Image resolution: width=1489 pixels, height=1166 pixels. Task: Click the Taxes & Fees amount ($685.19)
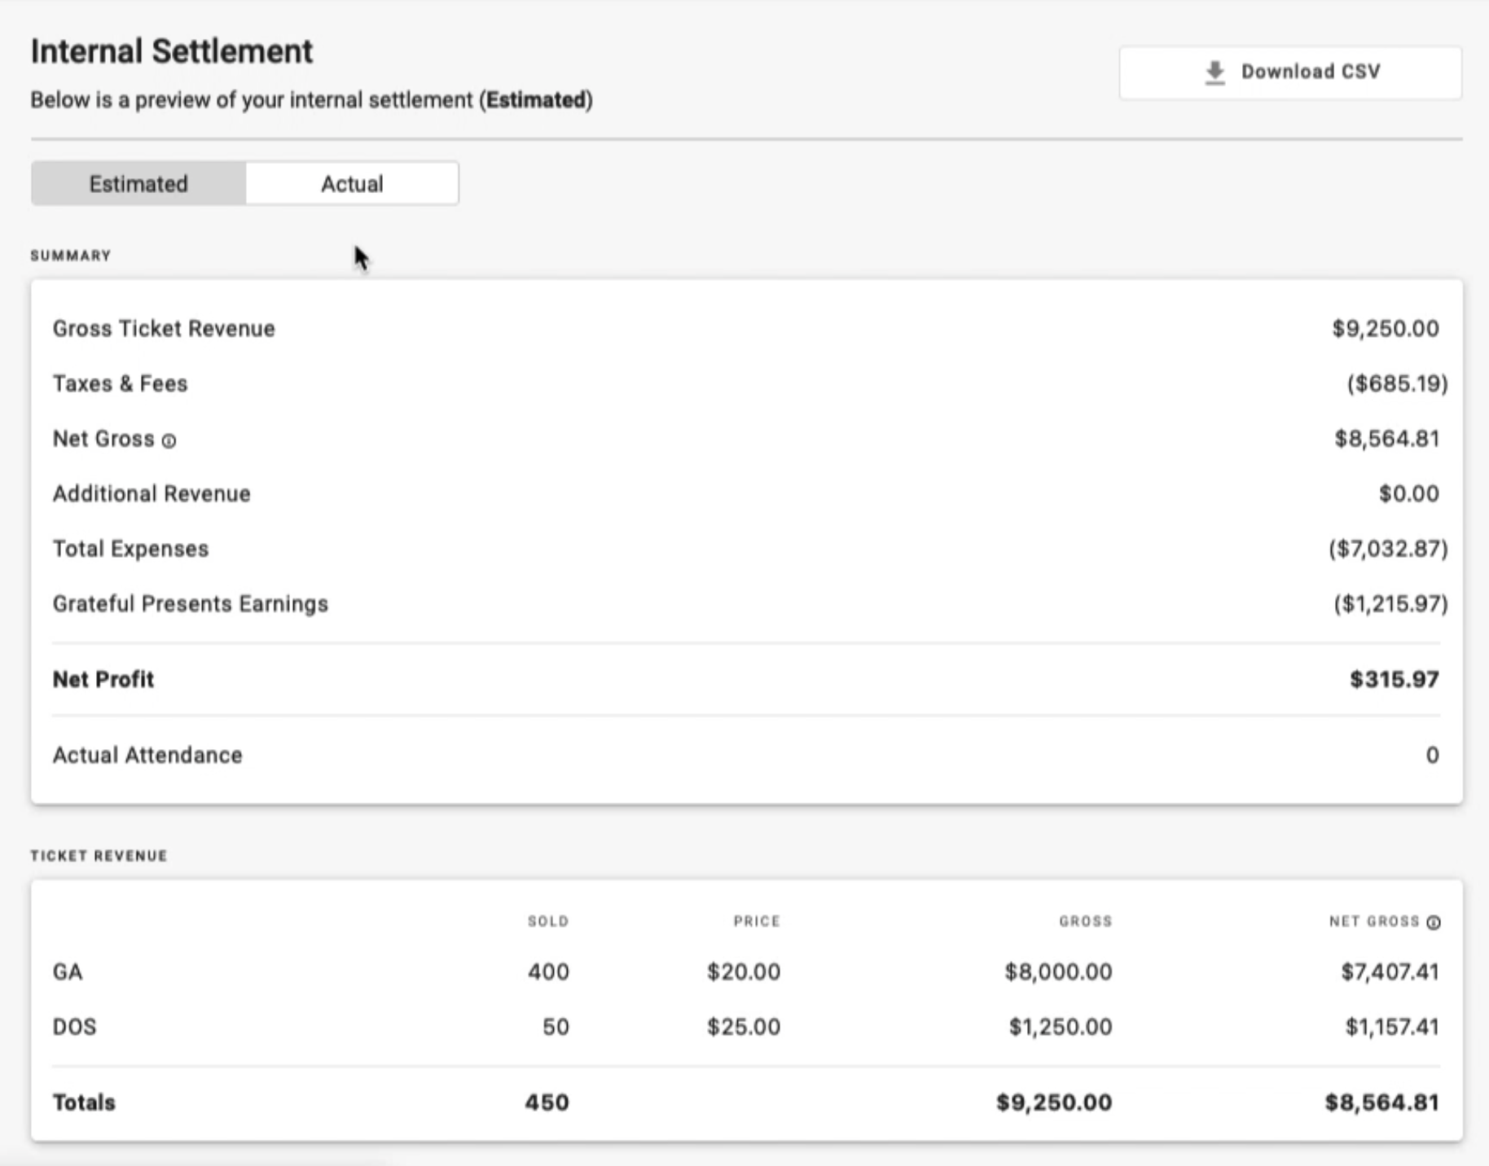pos(1396,384)
